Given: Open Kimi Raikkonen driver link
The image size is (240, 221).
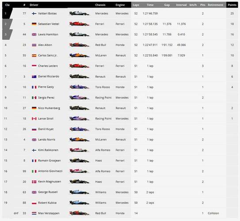Looking at the screenshot, I should (x=48, y=150).
